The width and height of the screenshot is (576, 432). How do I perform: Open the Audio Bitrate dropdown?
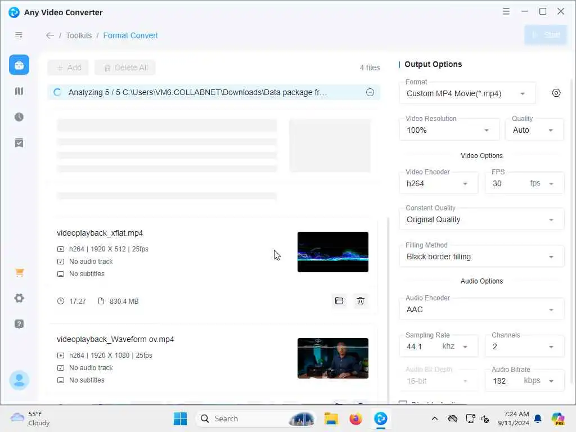click(x=524, y=381)
